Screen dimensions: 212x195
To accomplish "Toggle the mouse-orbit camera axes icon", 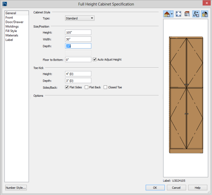I will (x=196, y=14).
